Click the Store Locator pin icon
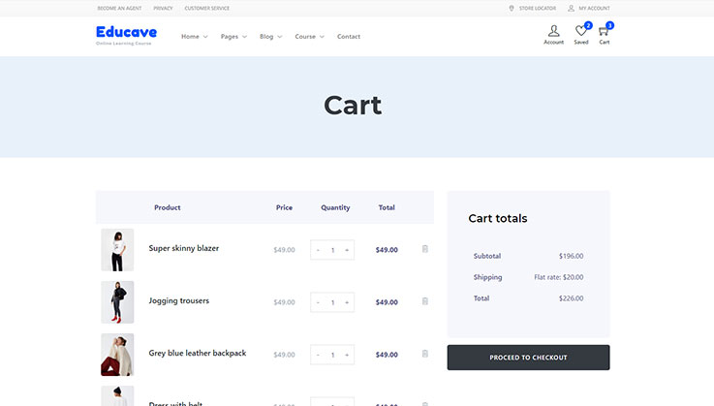This screenshot has width=714, height=406. click(x=512, y=8)
